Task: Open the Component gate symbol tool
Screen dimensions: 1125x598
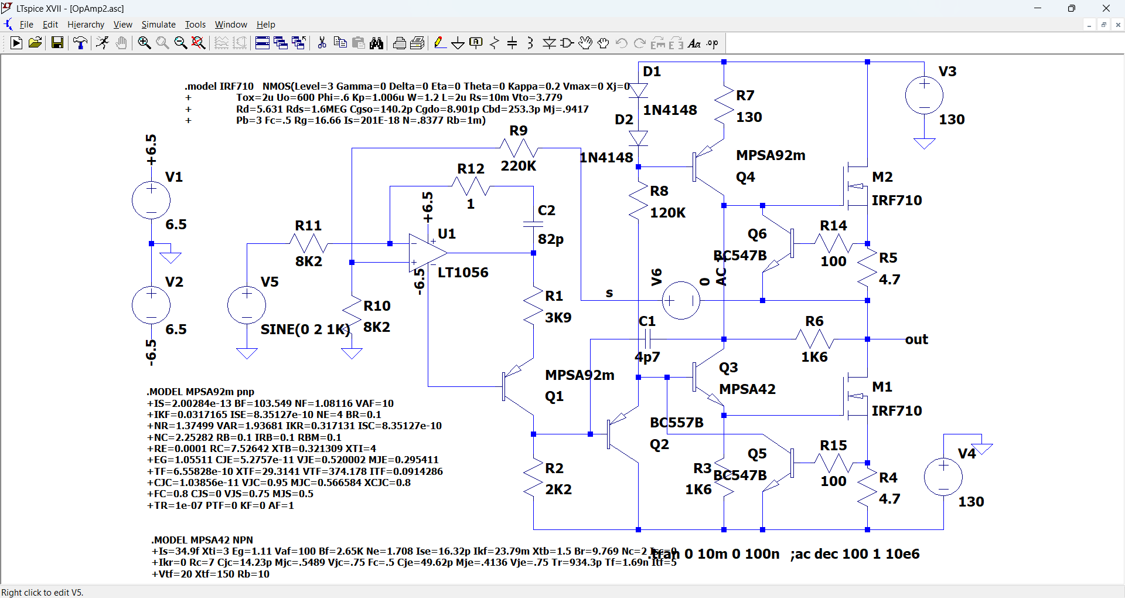Action: 567,43
